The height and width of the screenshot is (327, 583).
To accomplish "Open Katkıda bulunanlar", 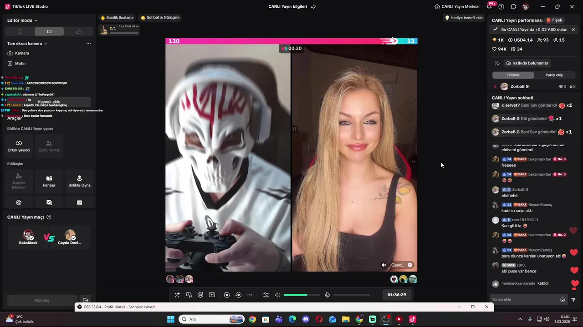I will [527, 63].
